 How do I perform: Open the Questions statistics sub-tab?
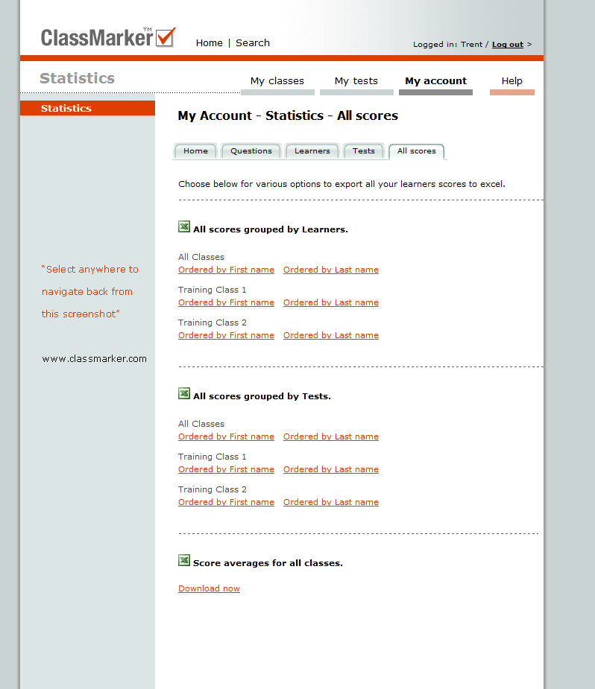(251, 151)
